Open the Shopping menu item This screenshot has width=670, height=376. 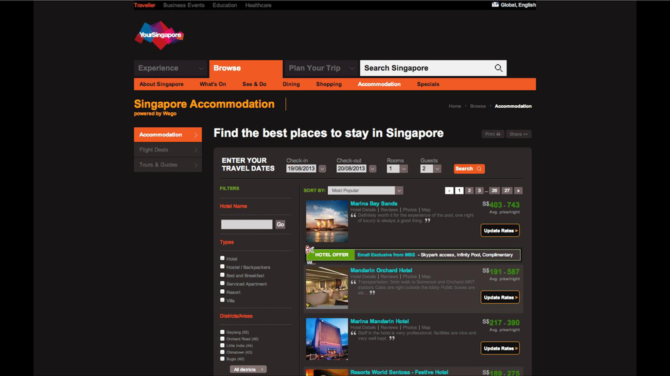point(329,84)
